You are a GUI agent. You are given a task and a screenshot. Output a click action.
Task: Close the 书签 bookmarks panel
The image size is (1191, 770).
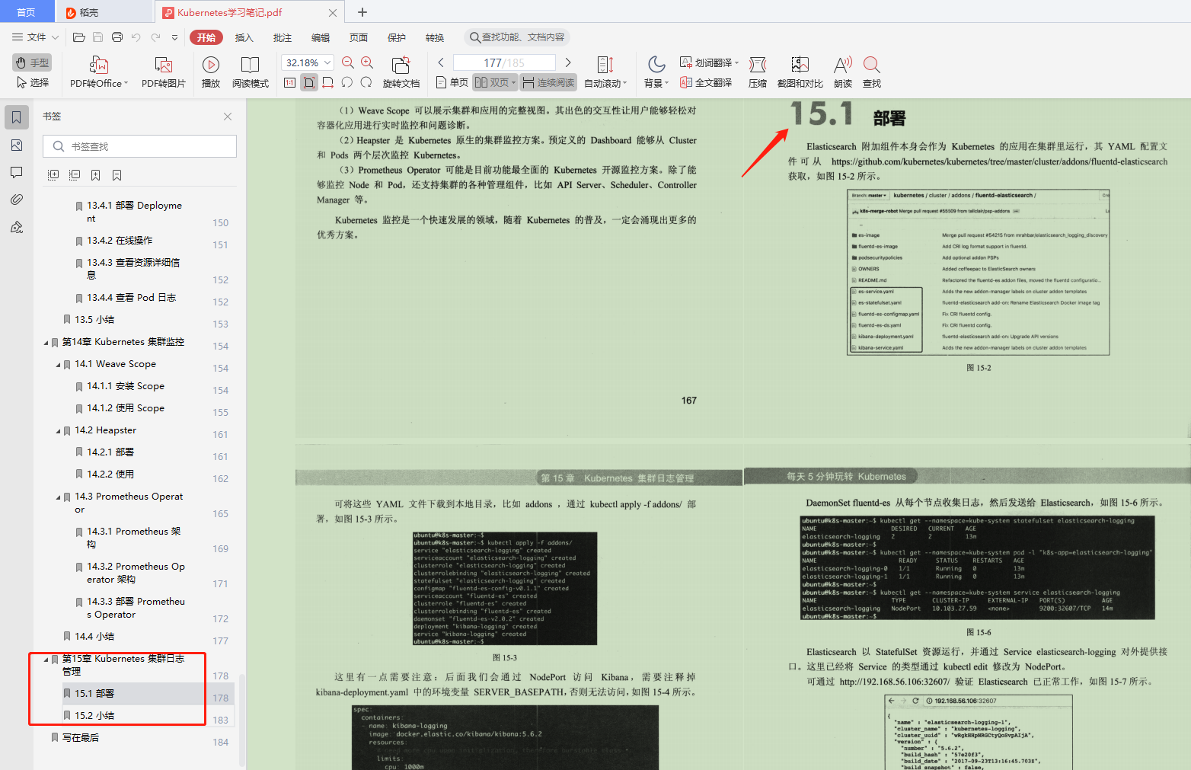coord(228,117)
